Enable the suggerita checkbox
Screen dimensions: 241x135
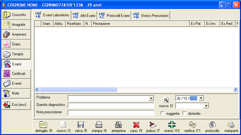coord(163,114)
